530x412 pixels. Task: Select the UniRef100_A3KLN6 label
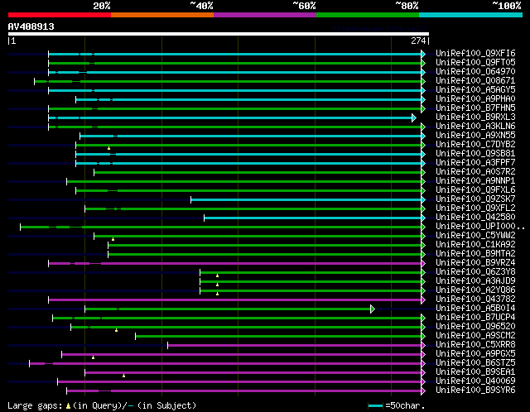pos(475,127)
